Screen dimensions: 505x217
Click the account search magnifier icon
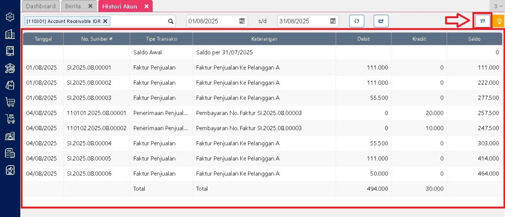coord(171,21)
